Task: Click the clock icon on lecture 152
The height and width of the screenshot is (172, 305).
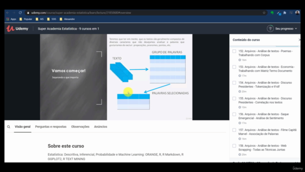Action: click(240, 60)
